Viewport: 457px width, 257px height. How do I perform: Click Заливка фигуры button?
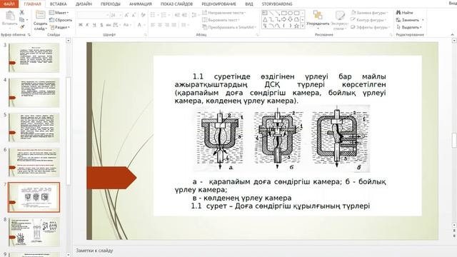click(370, 13)
